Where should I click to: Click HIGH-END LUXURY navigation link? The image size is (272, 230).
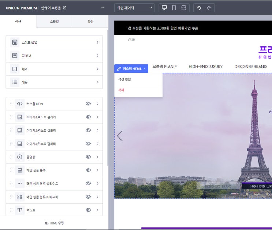pyautogui.click(x=206, y=67)
